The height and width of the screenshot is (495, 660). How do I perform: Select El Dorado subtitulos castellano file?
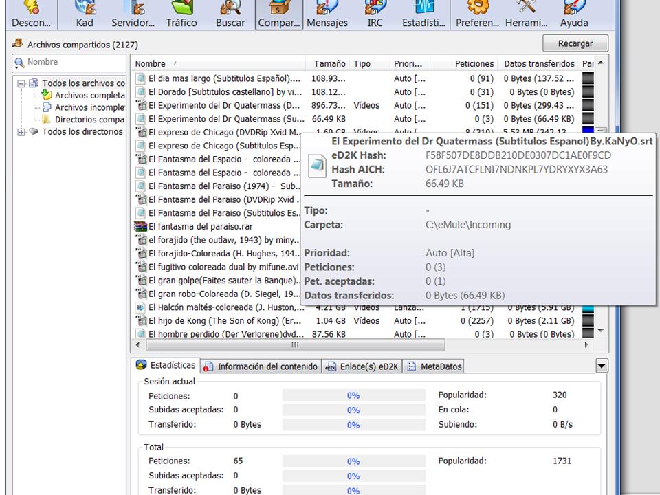[x=225, y=91]
